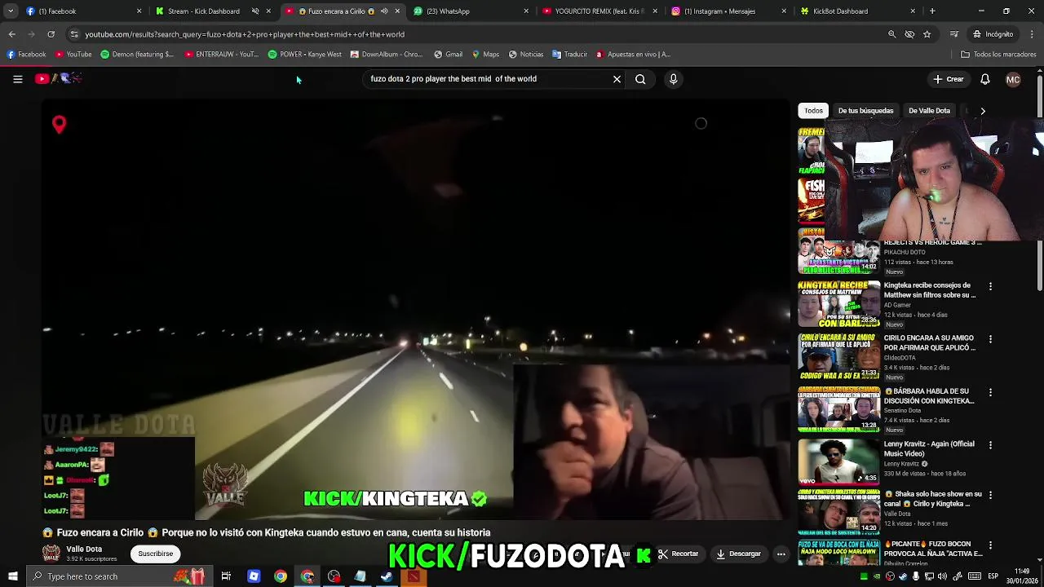This screenshot has width=1044, height=587.
Task: Open the Facebook bookmark
Action: coord(26,55)
